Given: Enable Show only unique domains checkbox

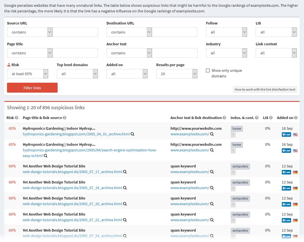Looking at the screenshot, I should pos(208,71).
